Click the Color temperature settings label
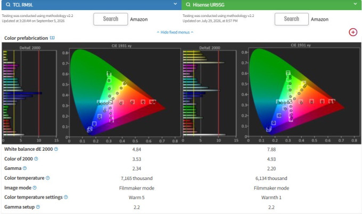The image size is (362, 214). click(x=34, y=197)
